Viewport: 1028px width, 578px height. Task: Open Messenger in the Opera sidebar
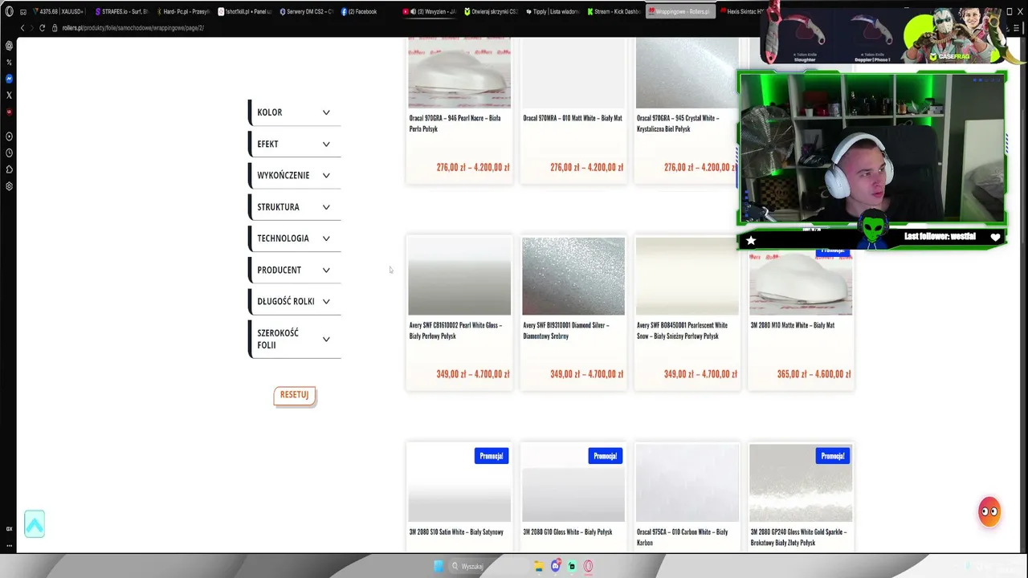pyautogui.click(x=9, y=79)
